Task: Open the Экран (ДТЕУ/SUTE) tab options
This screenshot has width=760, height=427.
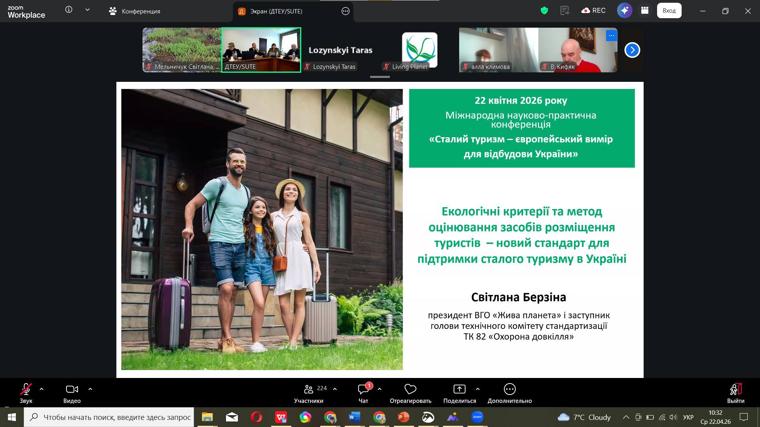Action: pyautogui.click(x=345, y=11)
